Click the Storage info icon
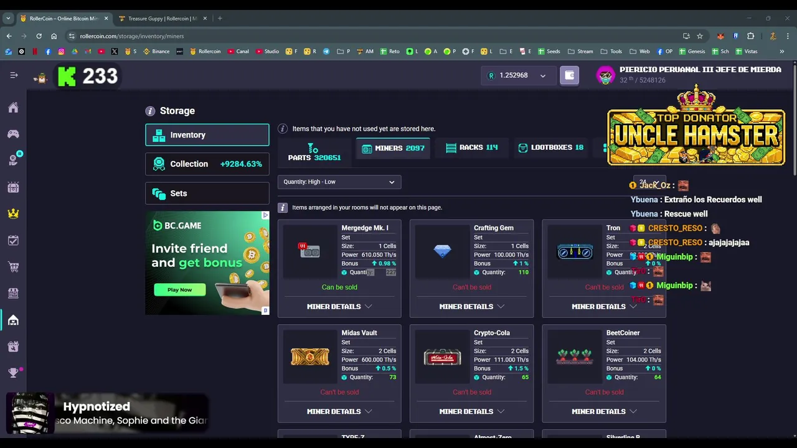797x448 pixels. [x=150, y=111]
